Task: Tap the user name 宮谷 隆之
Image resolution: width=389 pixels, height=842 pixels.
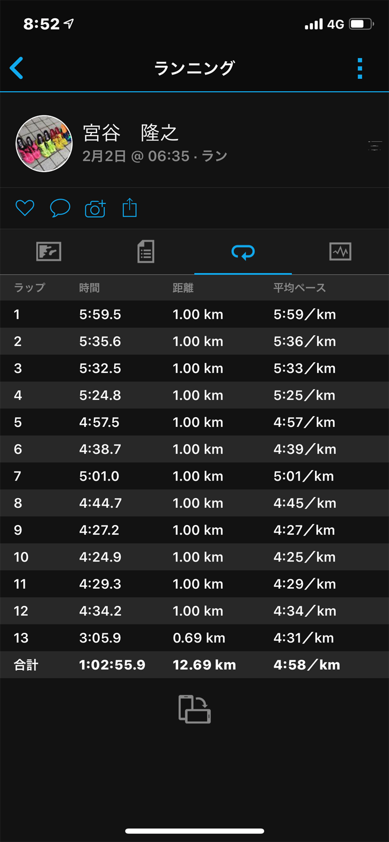Action: coord(130,133)
